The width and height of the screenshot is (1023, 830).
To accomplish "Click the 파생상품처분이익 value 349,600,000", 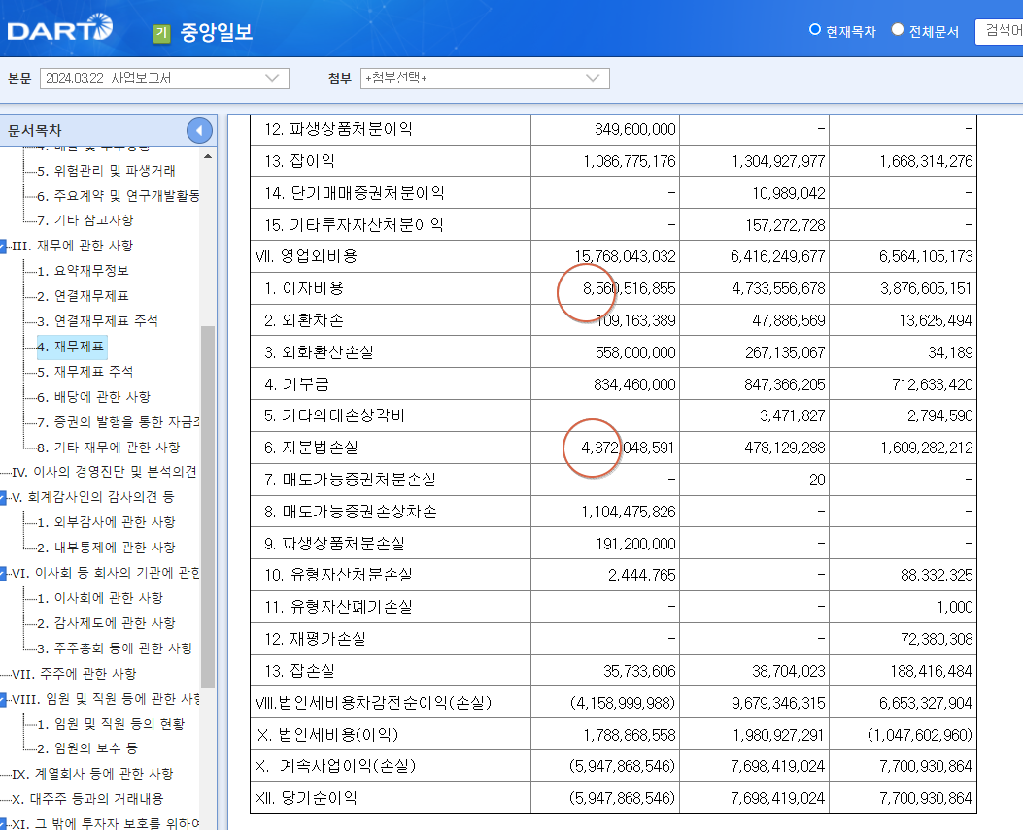I will coord(634,129).
